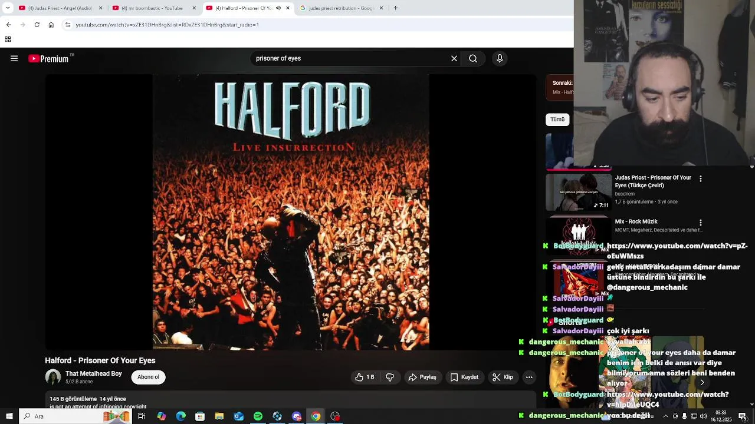755x424 pixels.
Task: Open options for Judas Priest Türkçe Çeviri video
Action: pyautogui.click(x=701, y=178)
